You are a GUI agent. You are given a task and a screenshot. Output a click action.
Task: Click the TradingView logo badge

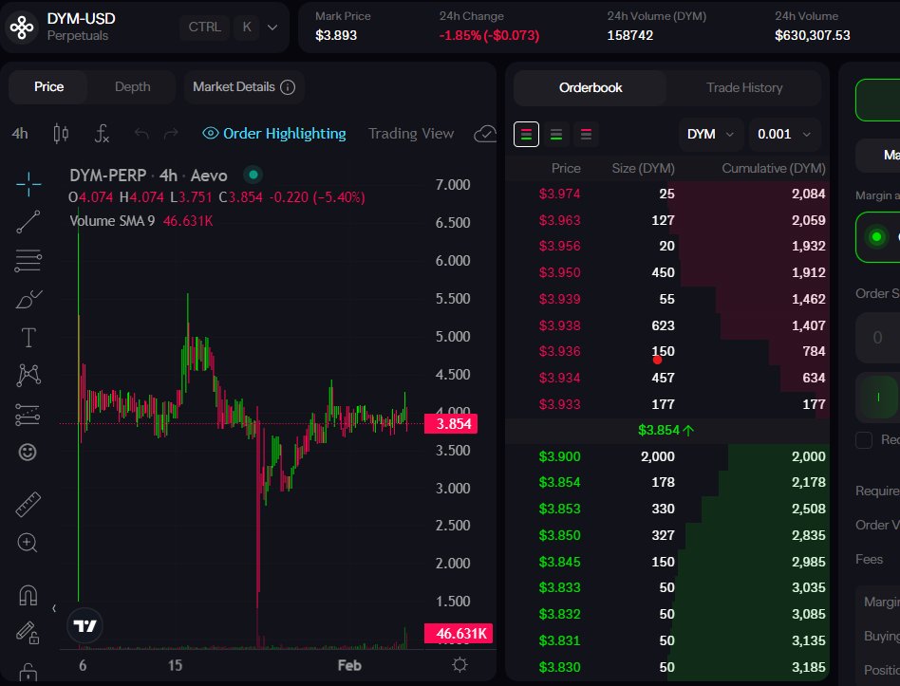tap(84, 626)
